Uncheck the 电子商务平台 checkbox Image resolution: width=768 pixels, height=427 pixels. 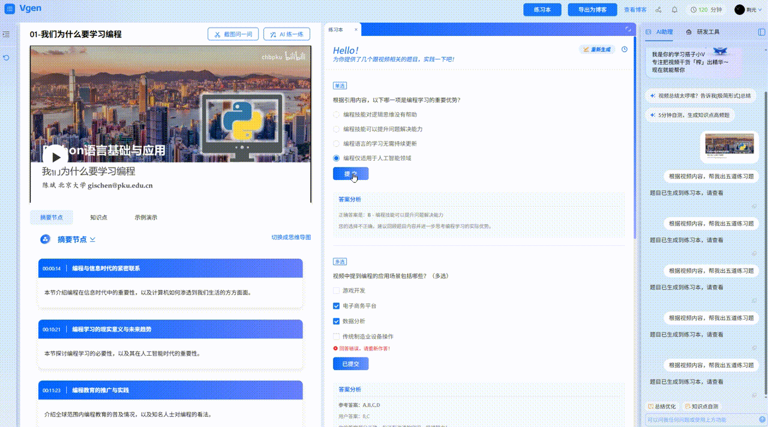pyautogui.click(x=337, y=306)
